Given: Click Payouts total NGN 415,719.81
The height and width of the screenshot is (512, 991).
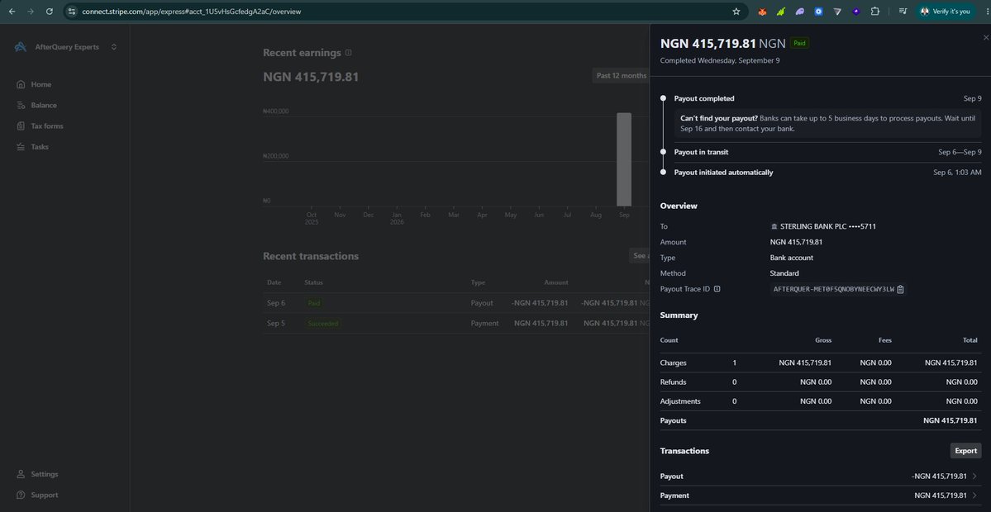Looking at the screenshot, I should tap(950, 420).
